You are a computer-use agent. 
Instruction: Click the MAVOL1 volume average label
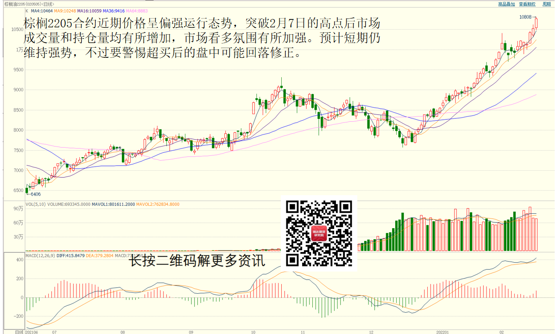[113, 204]
